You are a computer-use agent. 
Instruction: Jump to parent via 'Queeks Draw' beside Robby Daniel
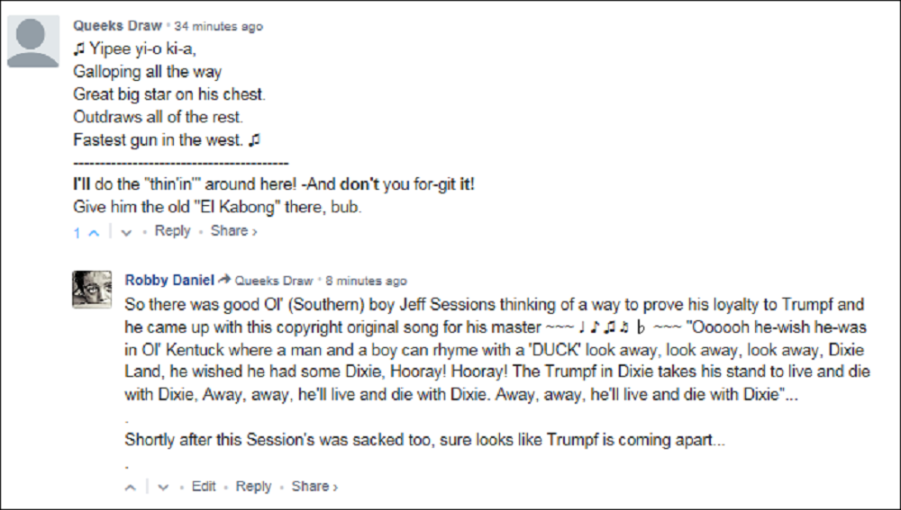(x=274, y=281)
